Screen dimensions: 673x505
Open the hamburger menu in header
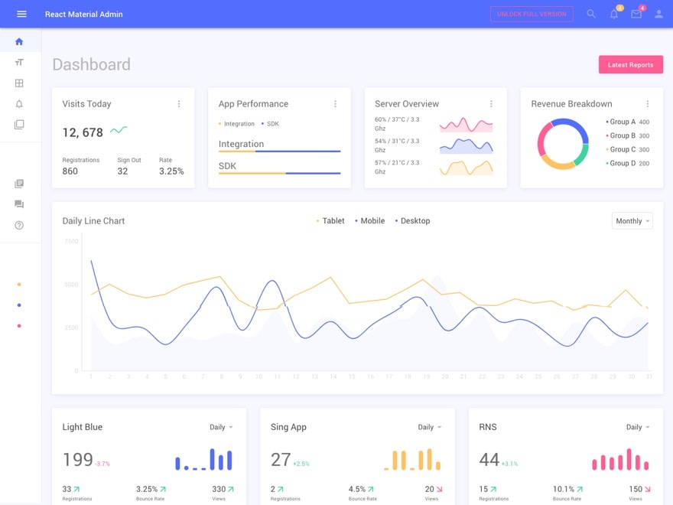tap(21, 14)
